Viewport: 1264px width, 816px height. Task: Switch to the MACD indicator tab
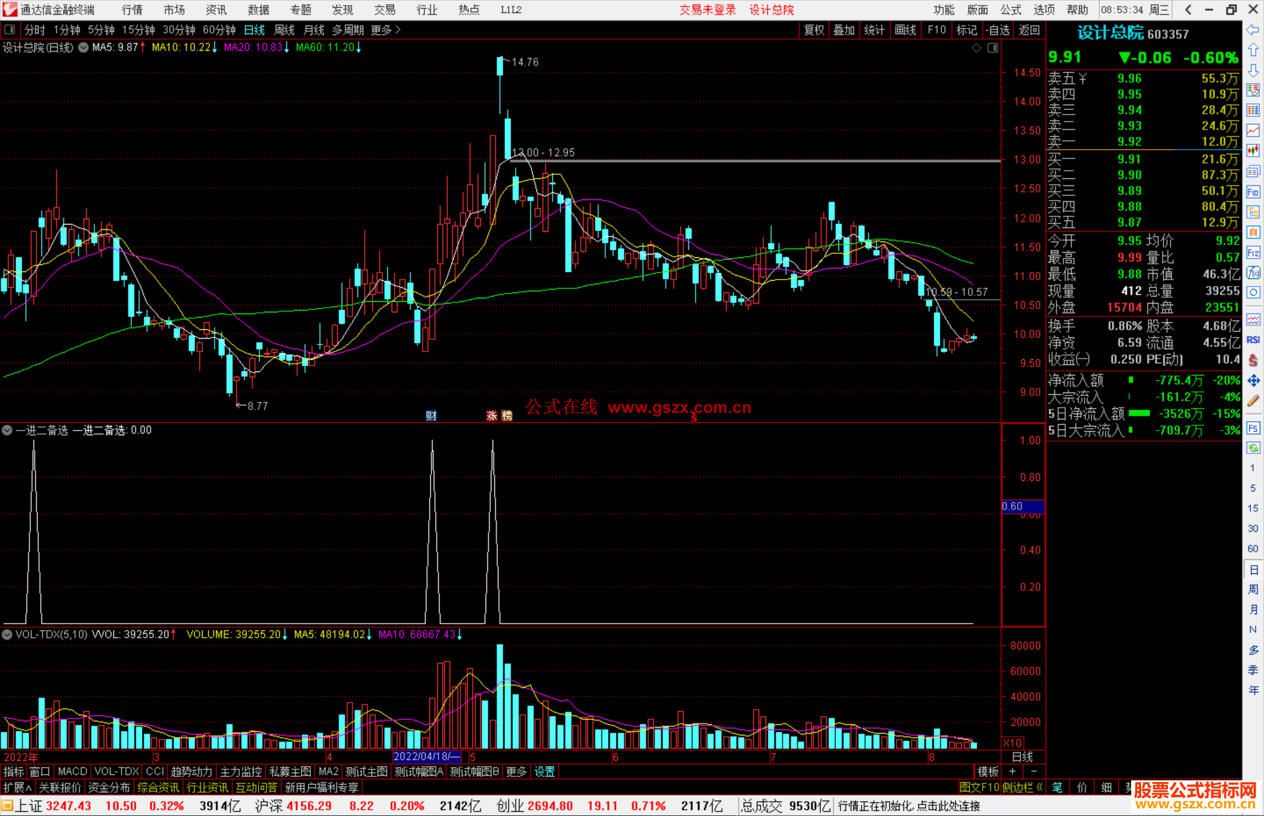click(x=73, y=772)
